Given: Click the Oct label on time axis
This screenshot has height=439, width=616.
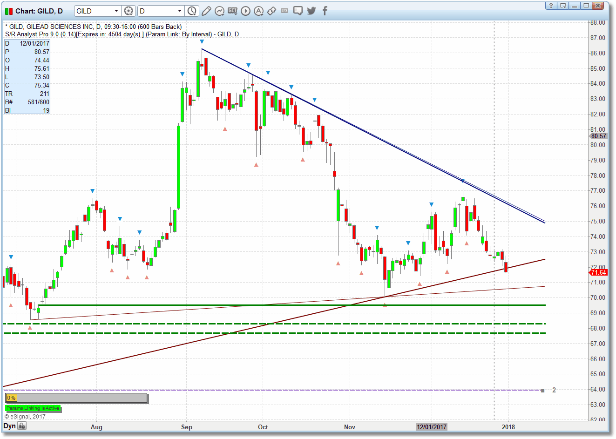Looking at the screenshot, I should tap(263, 427).
